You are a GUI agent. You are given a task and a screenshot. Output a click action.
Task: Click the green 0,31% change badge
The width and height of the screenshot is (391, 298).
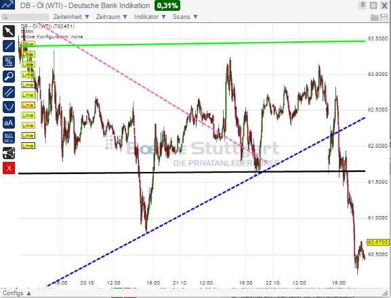tap(167, 5)
